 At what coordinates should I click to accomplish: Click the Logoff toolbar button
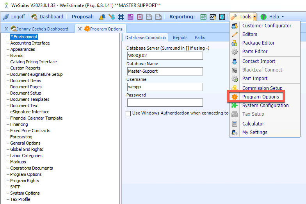[14, 16]
